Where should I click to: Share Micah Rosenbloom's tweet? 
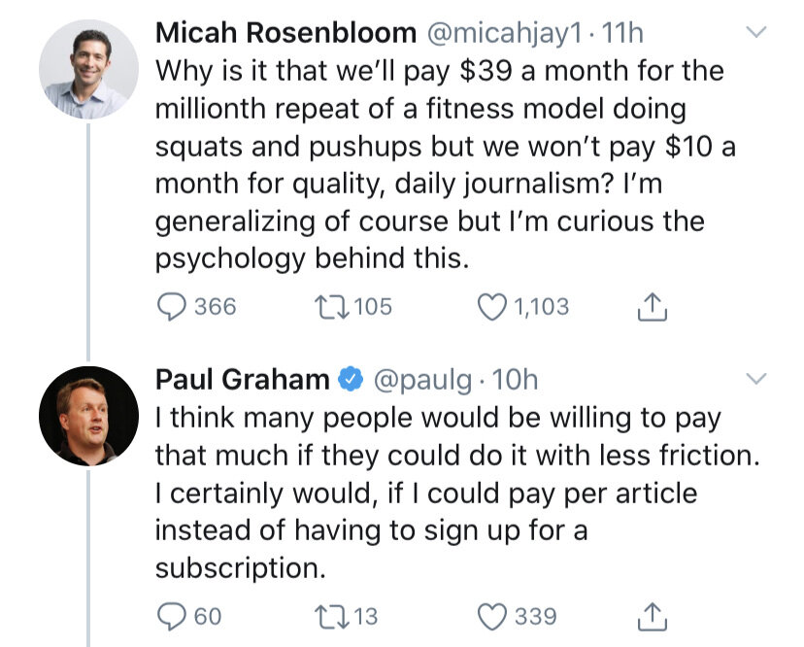(649, 308)
